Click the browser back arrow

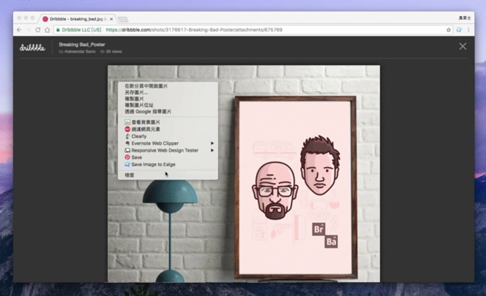[19, 30]
